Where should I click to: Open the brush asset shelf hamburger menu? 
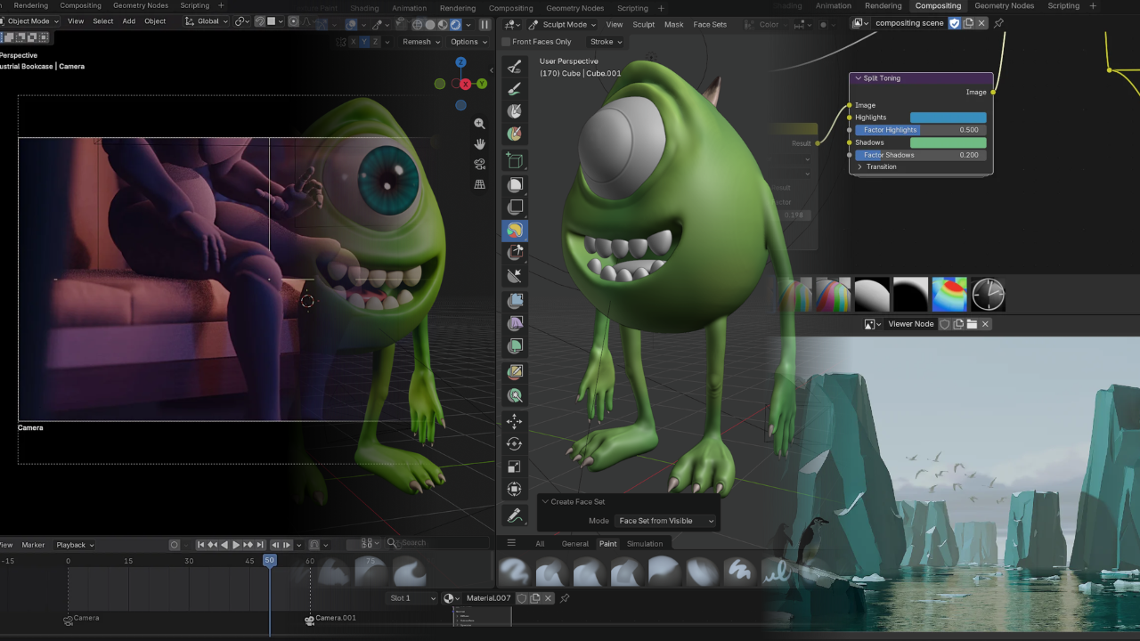coord(511,543)
